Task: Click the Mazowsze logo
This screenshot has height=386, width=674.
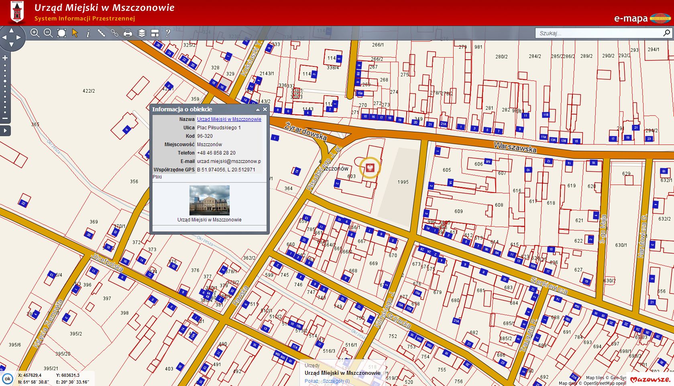Action: click(650, 380)
